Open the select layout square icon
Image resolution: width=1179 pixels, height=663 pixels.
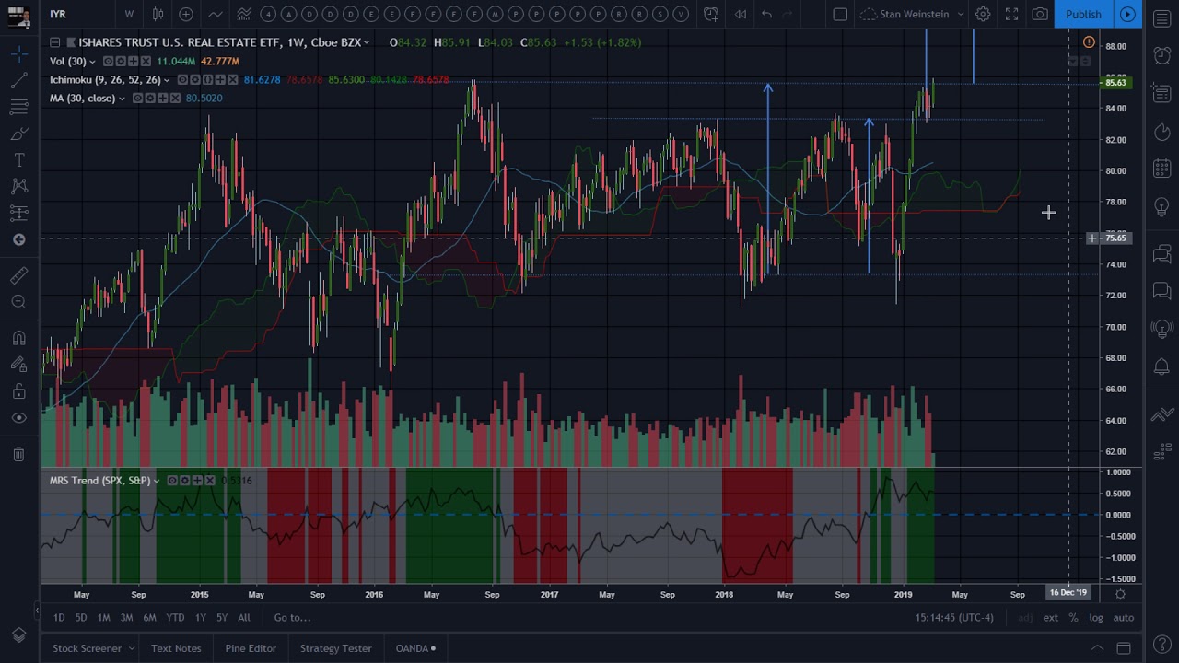pos(840,14)
